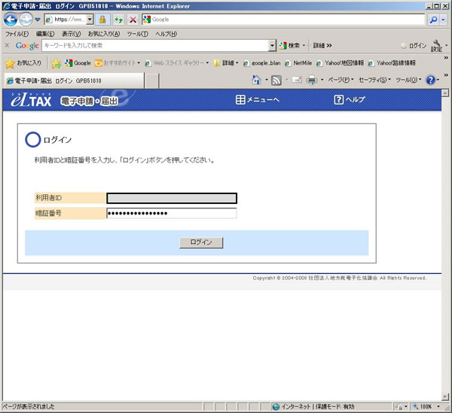The image size is (452, 413).
Task: Click the magnifier search button
Action: tap(433, 20)
